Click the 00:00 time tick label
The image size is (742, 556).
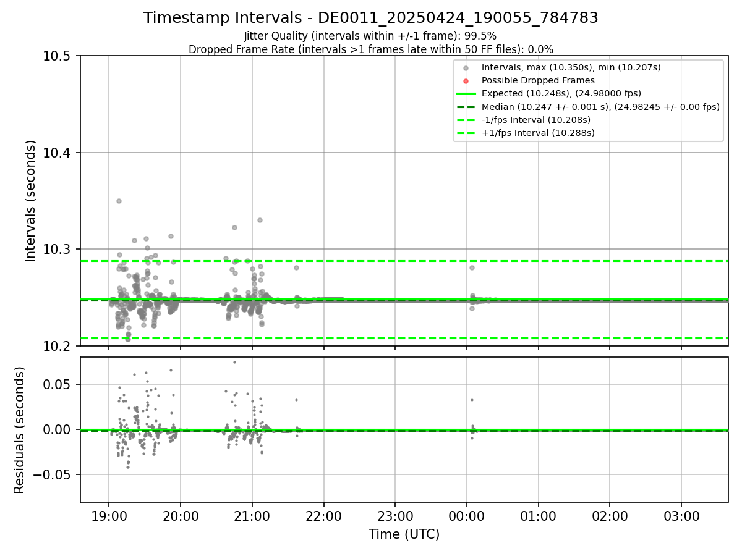click(467, 516)
